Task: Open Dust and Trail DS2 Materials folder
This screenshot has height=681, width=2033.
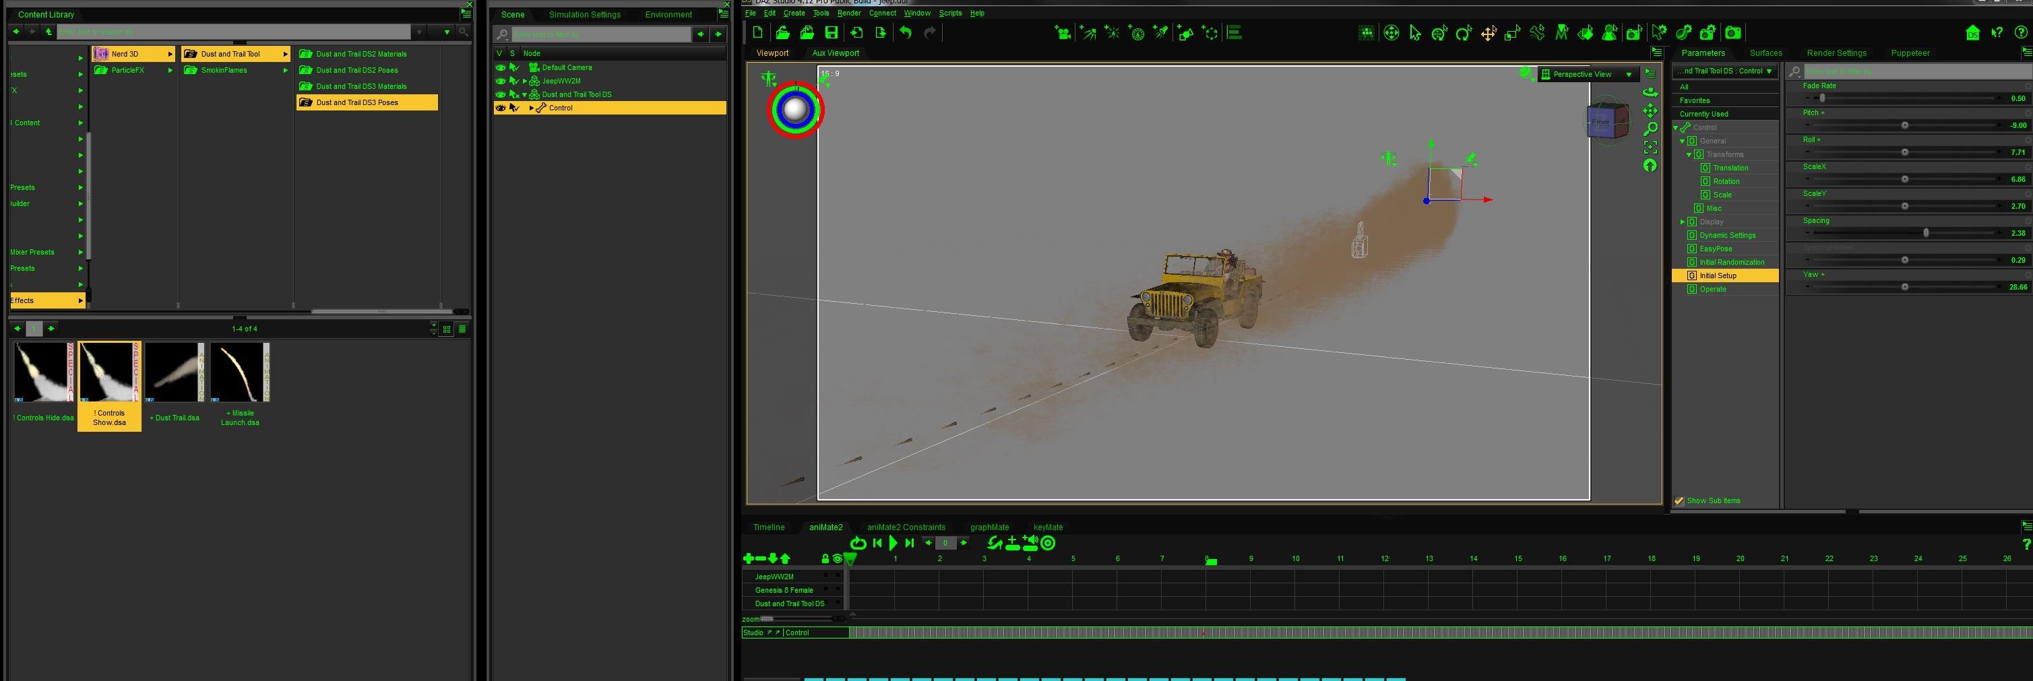Action: click(361, 55)
